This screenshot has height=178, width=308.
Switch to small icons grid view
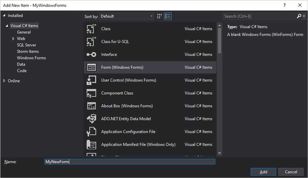[x=159, y=16]
